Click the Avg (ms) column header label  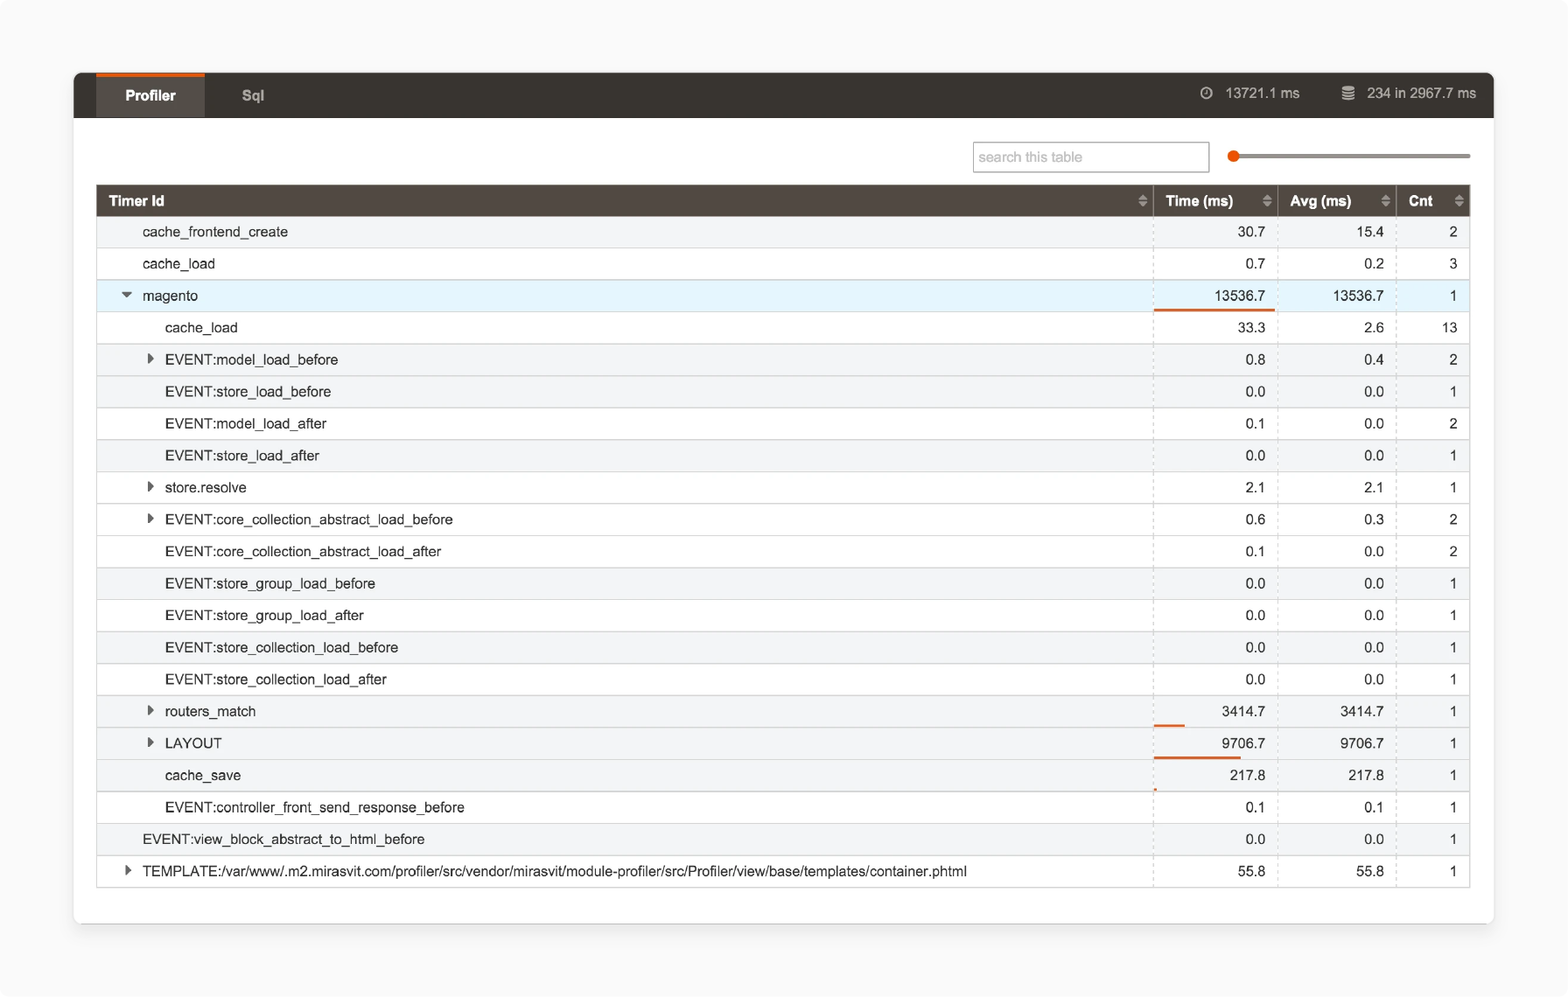[x=1320, y=201]
